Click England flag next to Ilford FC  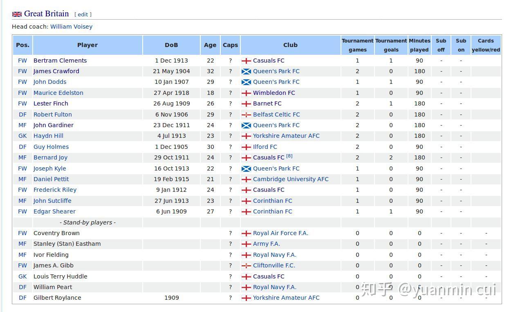[246, 147]
